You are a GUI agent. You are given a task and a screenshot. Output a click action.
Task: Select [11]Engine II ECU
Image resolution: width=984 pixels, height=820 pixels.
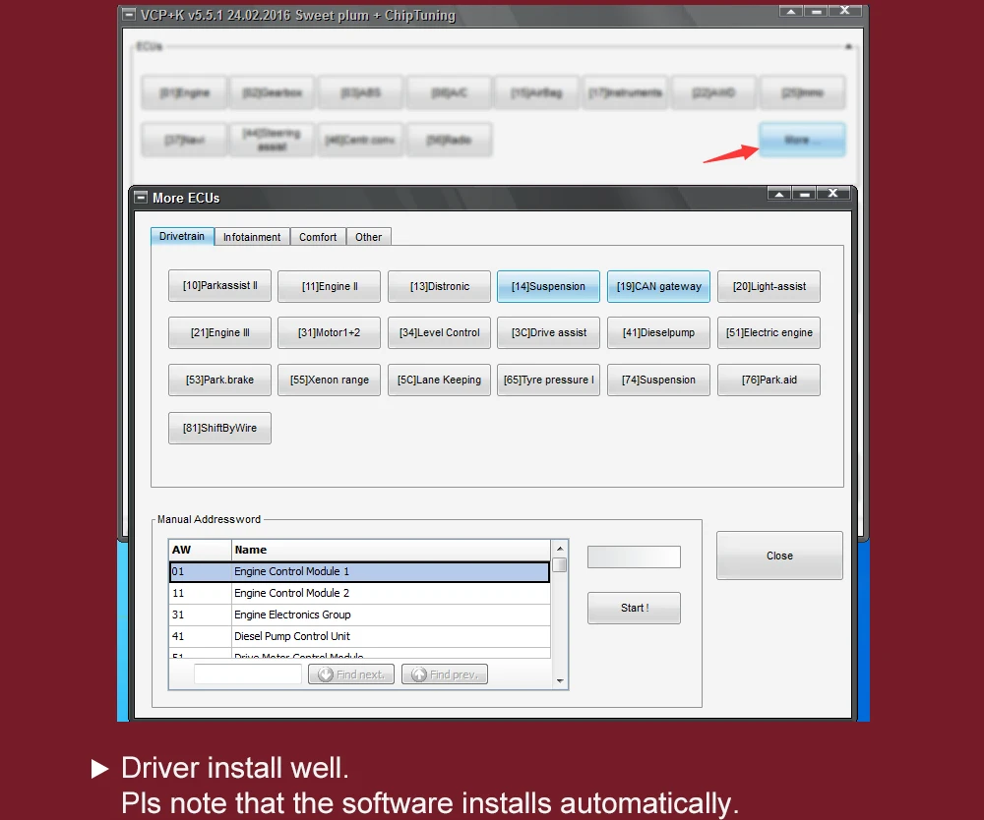pos(330,286)
